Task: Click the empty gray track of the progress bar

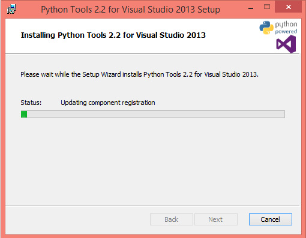Action: [156, 115]
